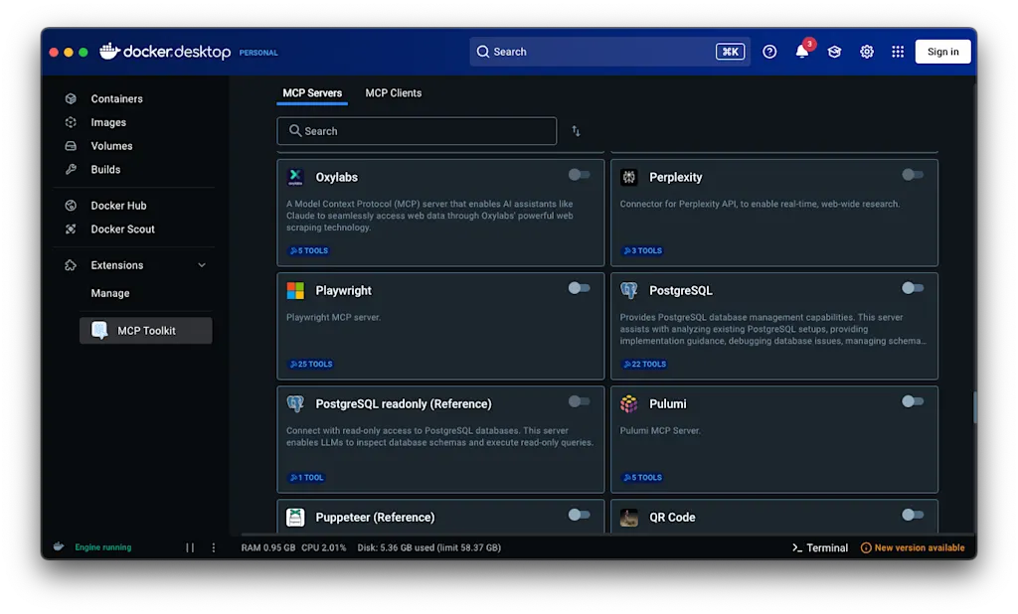The height and width of the screenshot is (614, 1018).
Task: Open the help question mark icon
Action: coord(769,52)
